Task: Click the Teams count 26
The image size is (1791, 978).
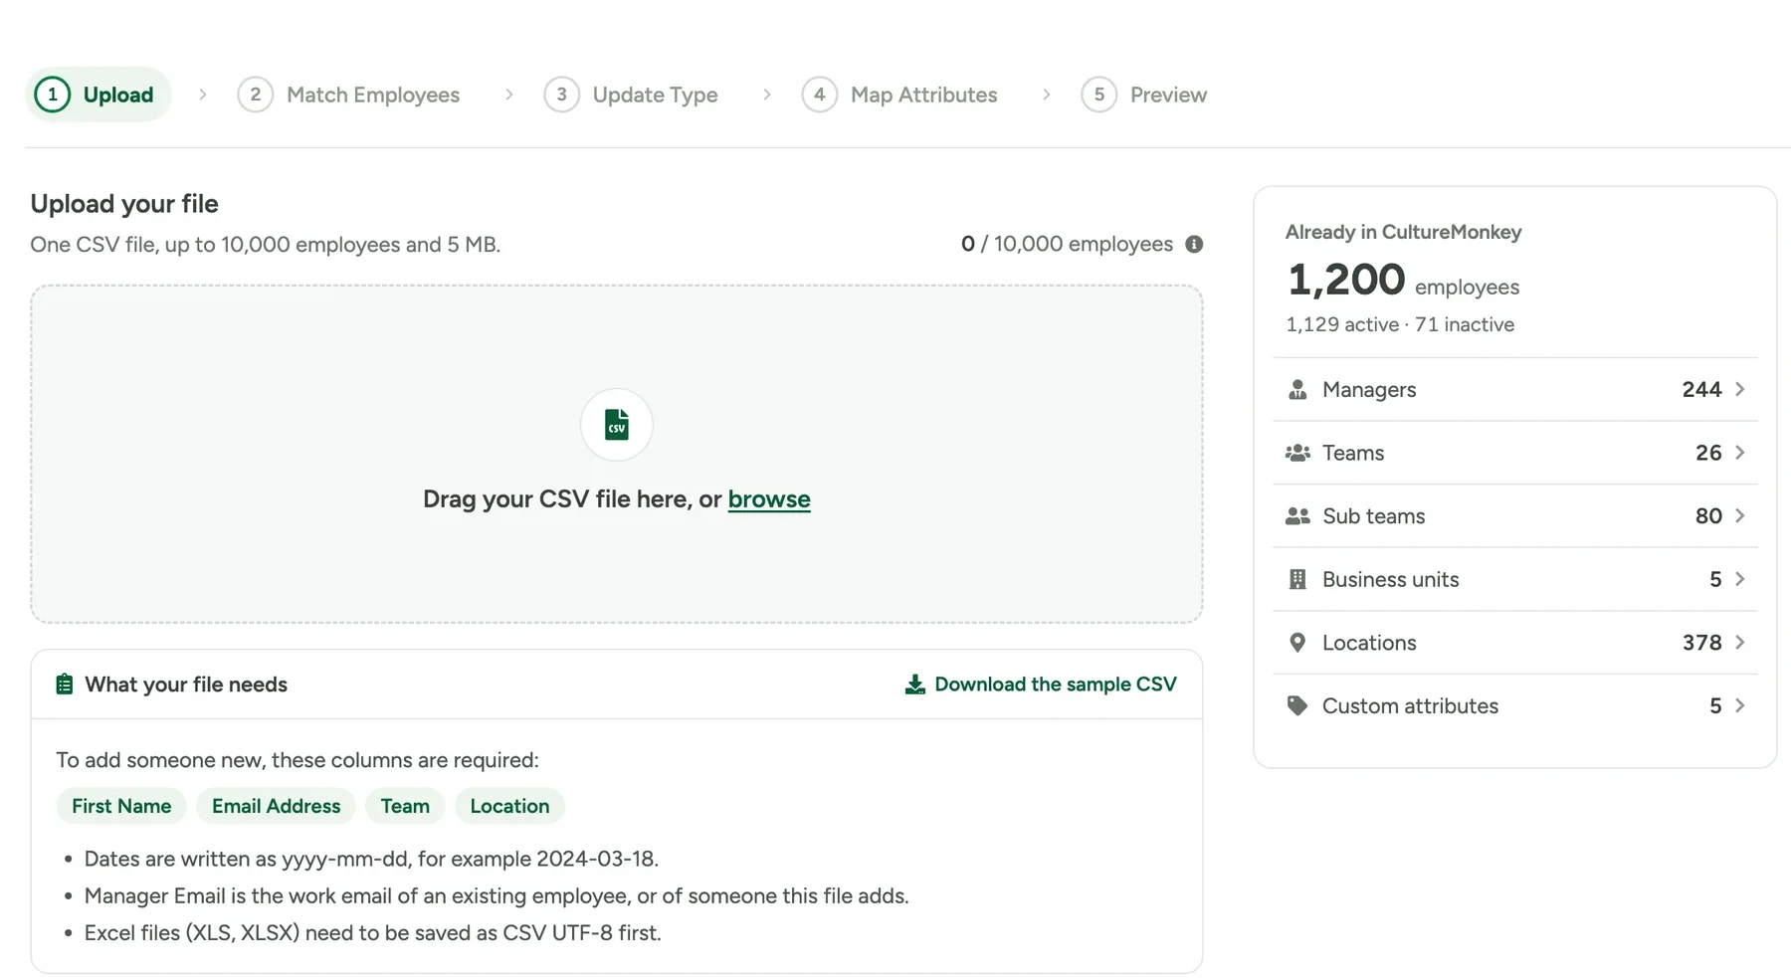Action: click(1708, 453)
